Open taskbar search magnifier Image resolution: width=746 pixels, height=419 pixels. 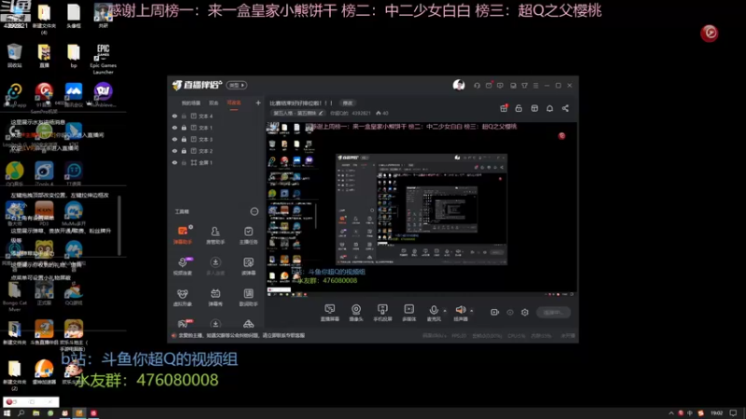pos(21,413)
